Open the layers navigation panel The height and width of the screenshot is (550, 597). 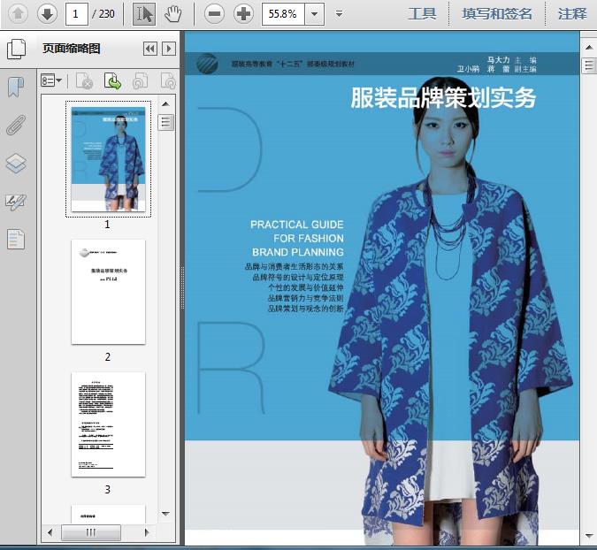click(16, 164)
